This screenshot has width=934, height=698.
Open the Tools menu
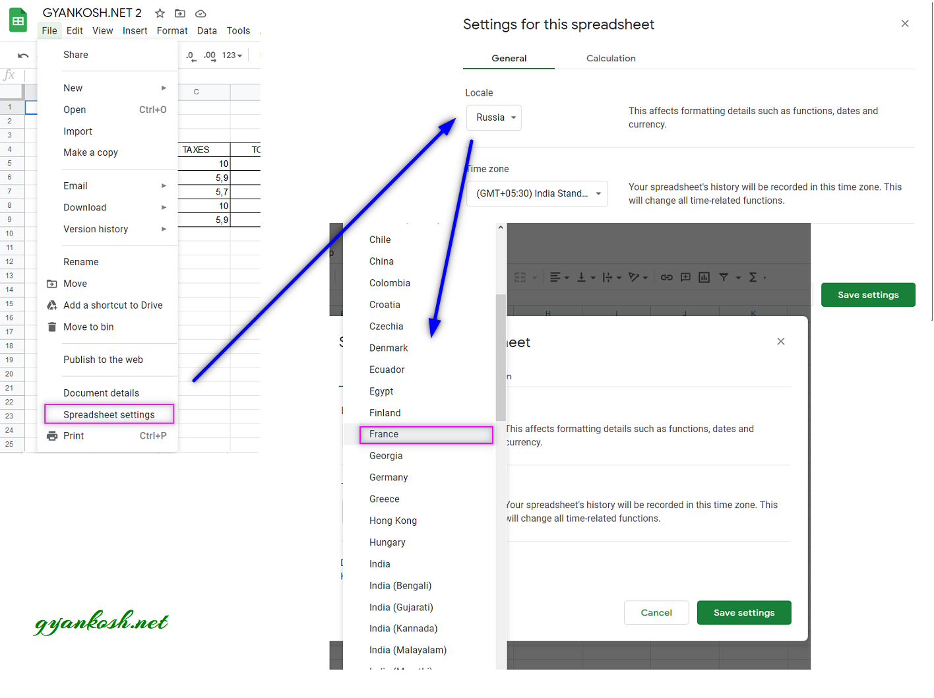[x=238, y=30]
